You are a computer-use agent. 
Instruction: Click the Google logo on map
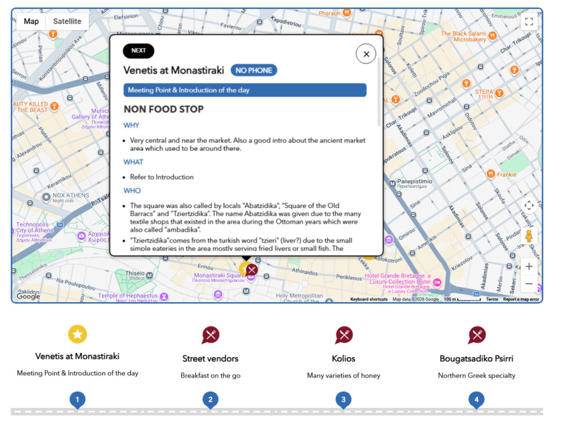[28, 296]
